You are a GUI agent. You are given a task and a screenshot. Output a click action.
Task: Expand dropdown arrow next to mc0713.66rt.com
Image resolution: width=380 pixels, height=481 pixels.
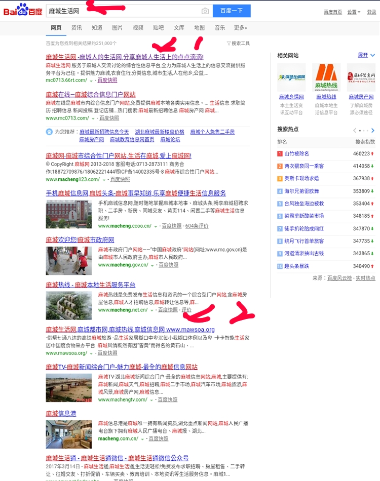91,81
